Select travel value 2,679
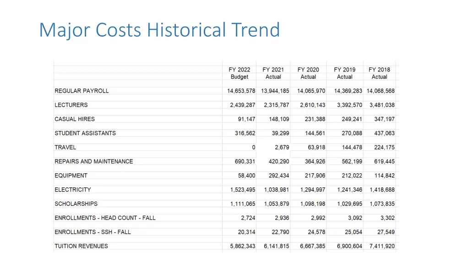Viewport: 469px width, 264px height. pos(282,147)
